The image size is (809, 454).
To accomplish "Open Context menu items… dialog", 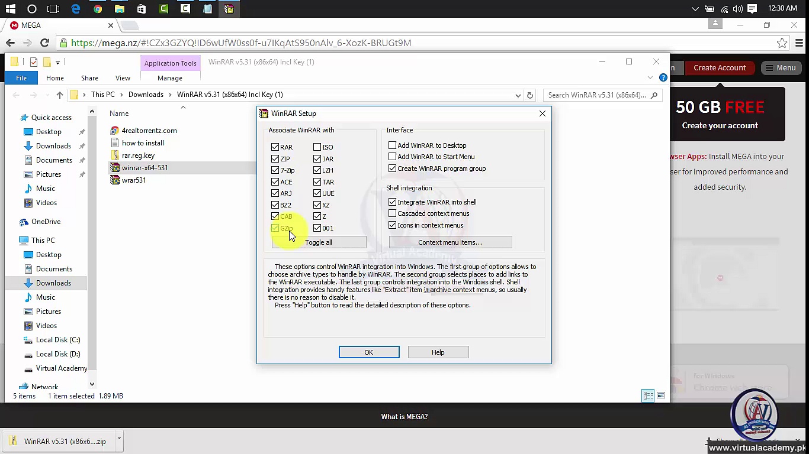I will click(450, 242).
